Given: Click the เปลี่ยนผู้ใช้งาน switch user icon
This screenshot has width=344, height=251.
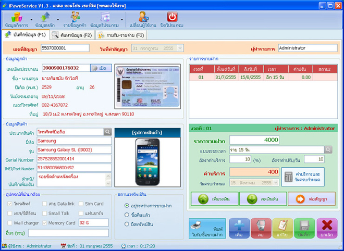Looking at the screenshot, I should click(x=143, y=20).
